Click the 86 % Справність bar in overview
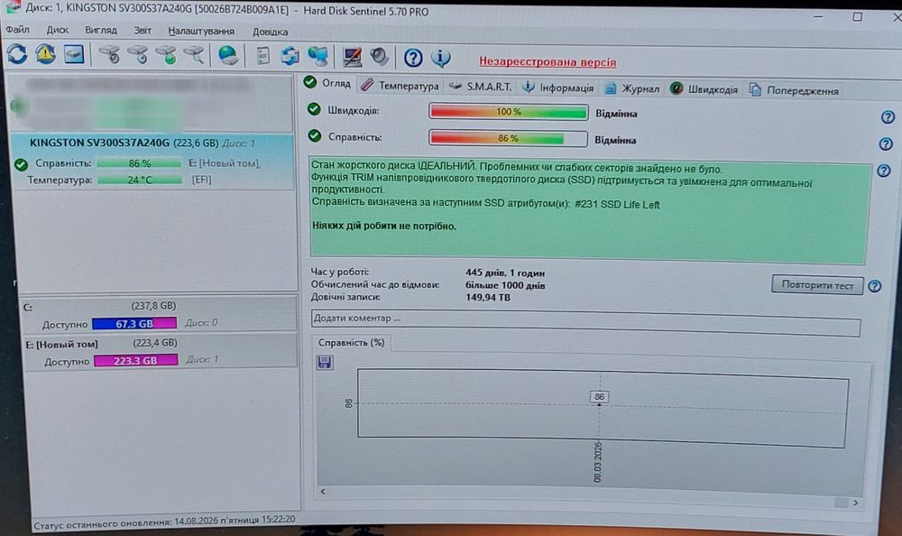The width and height of the screenshot is (902, 536). pyautogui.click(x=508, y=138)
